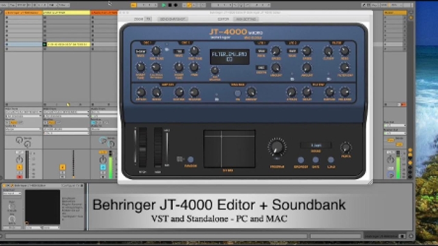Adjust the Porta knob beside Sound display

(346, 148)
